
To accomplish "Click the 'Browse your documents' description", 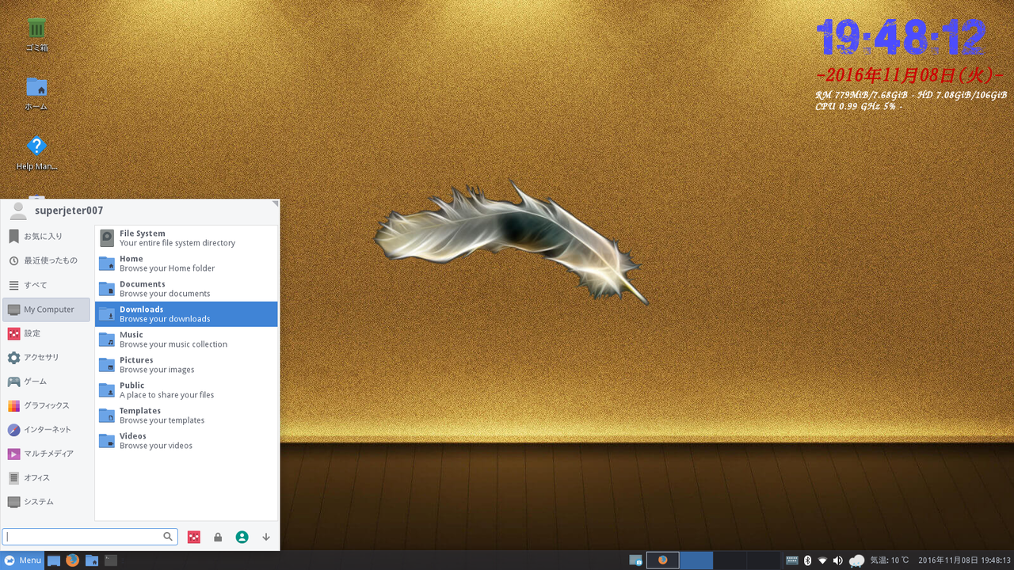I will (x=165, y=294).
